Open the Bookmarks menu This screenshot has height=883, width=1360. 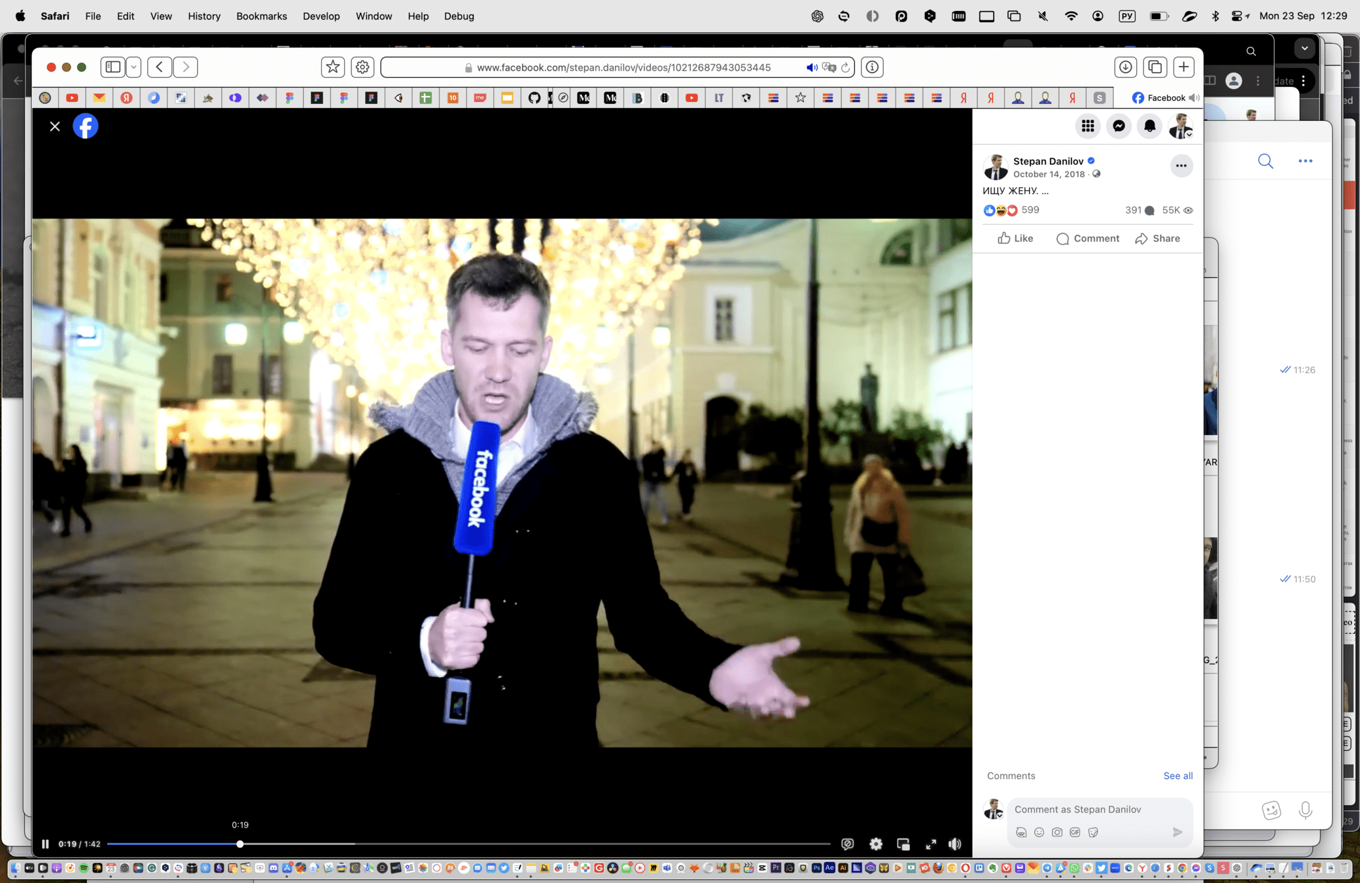click(261, 16)
